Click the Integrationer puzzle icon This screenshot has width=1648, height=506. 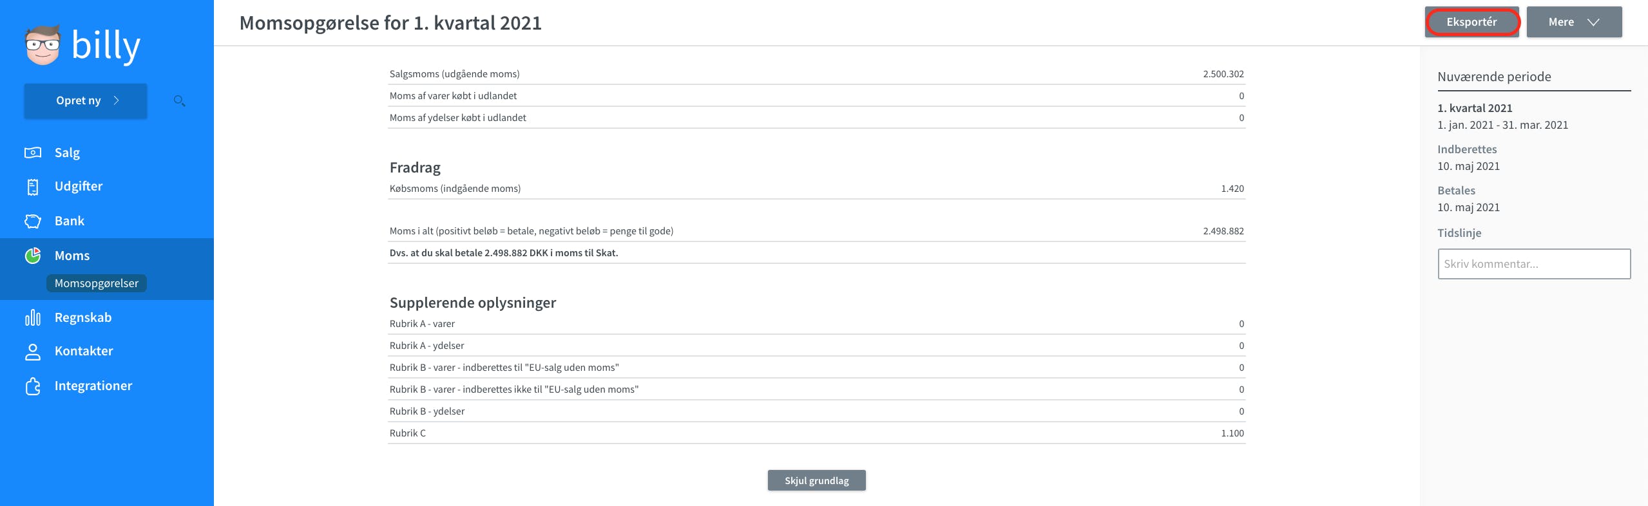point(33,386)
